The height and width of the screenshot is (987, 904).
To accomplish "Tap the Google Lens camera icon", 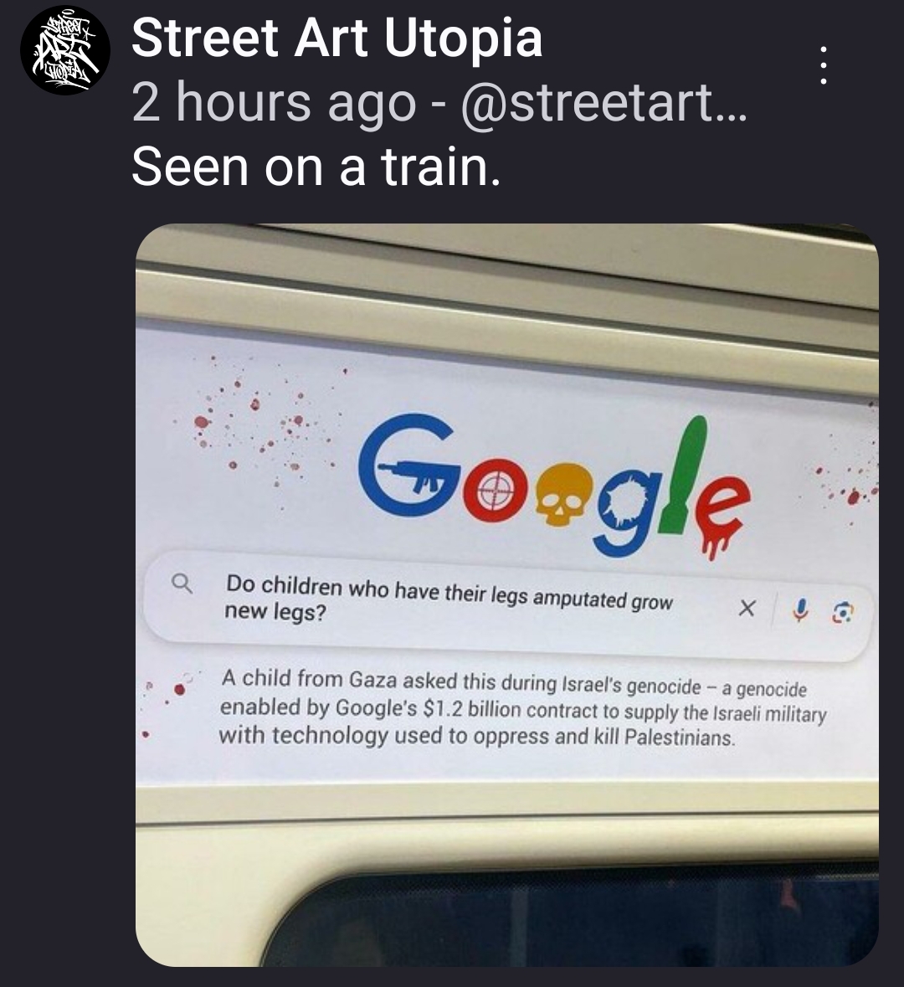I will pos(843,613).
